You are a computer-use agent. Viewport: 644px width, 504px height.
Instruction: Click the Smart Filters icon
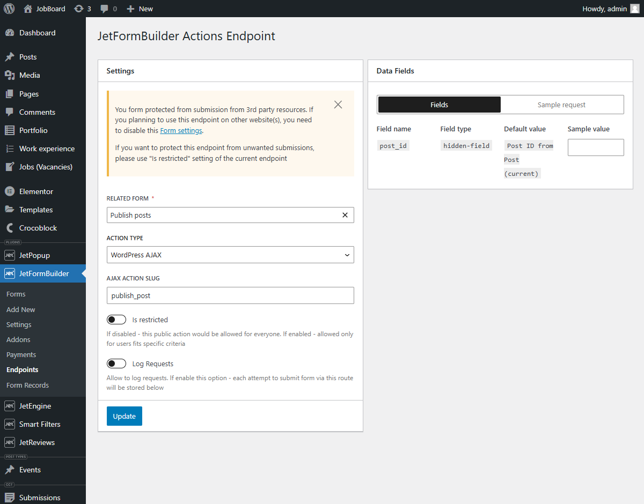(10, 424)
